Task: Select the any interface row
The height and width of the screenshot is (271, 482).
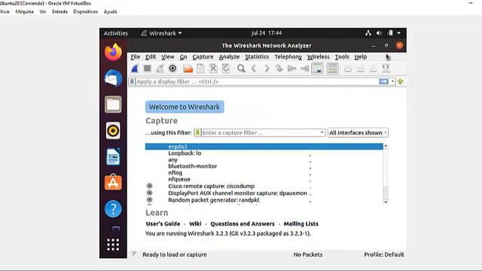Action: (x=264, y=160)
